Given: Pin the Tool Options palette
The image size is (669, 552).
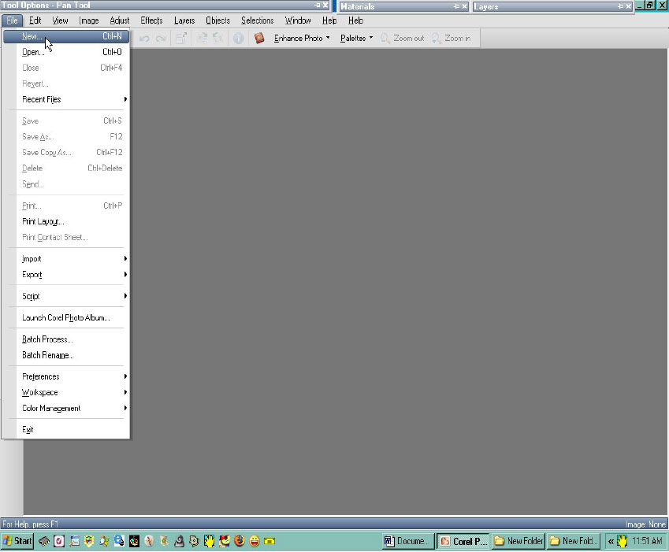Looking at the screenshot, I should (318, 5).
